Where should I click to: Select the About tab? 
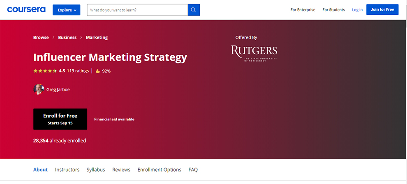(x=40, y=170)
